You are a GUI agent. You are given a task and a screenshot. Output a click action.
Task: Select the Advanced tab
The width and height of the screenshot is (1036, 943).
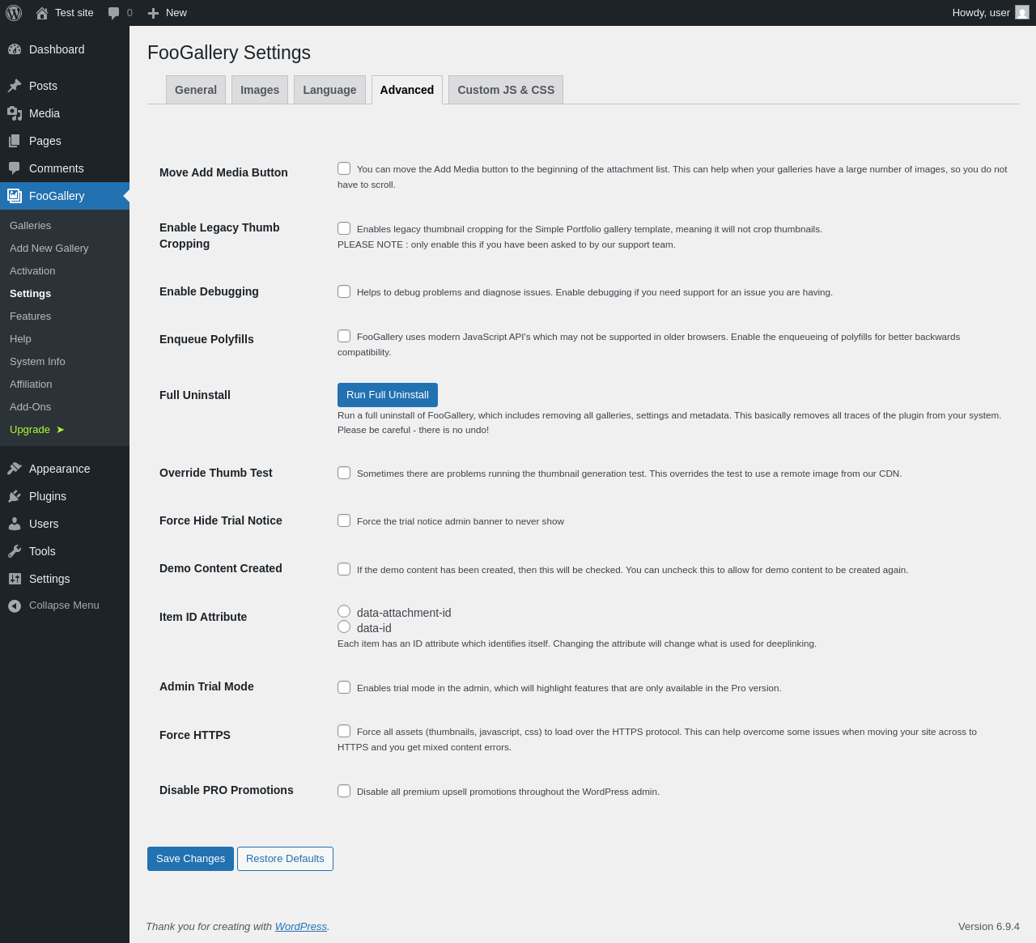pos(407,90)
